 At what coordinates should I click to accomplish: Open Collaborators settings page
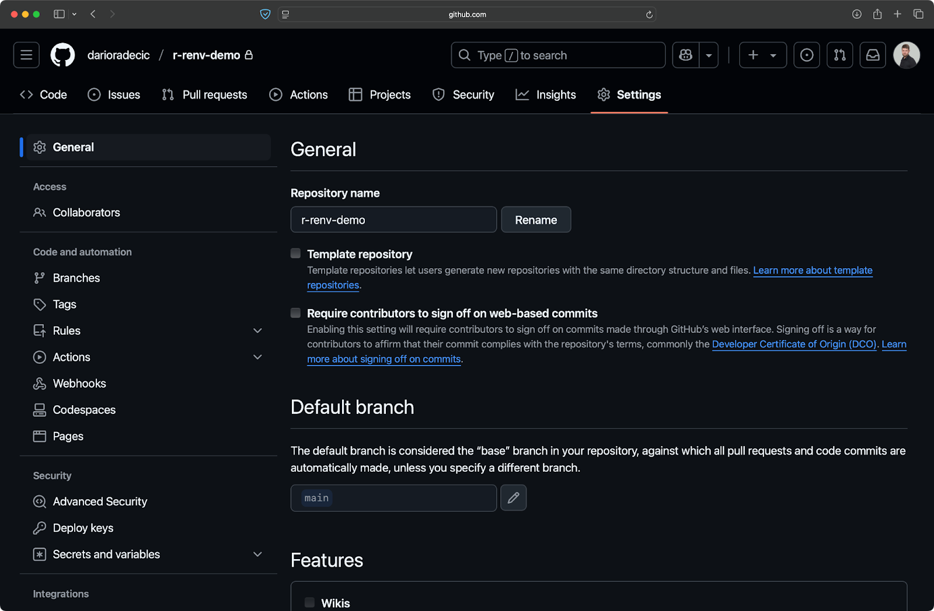148,212
